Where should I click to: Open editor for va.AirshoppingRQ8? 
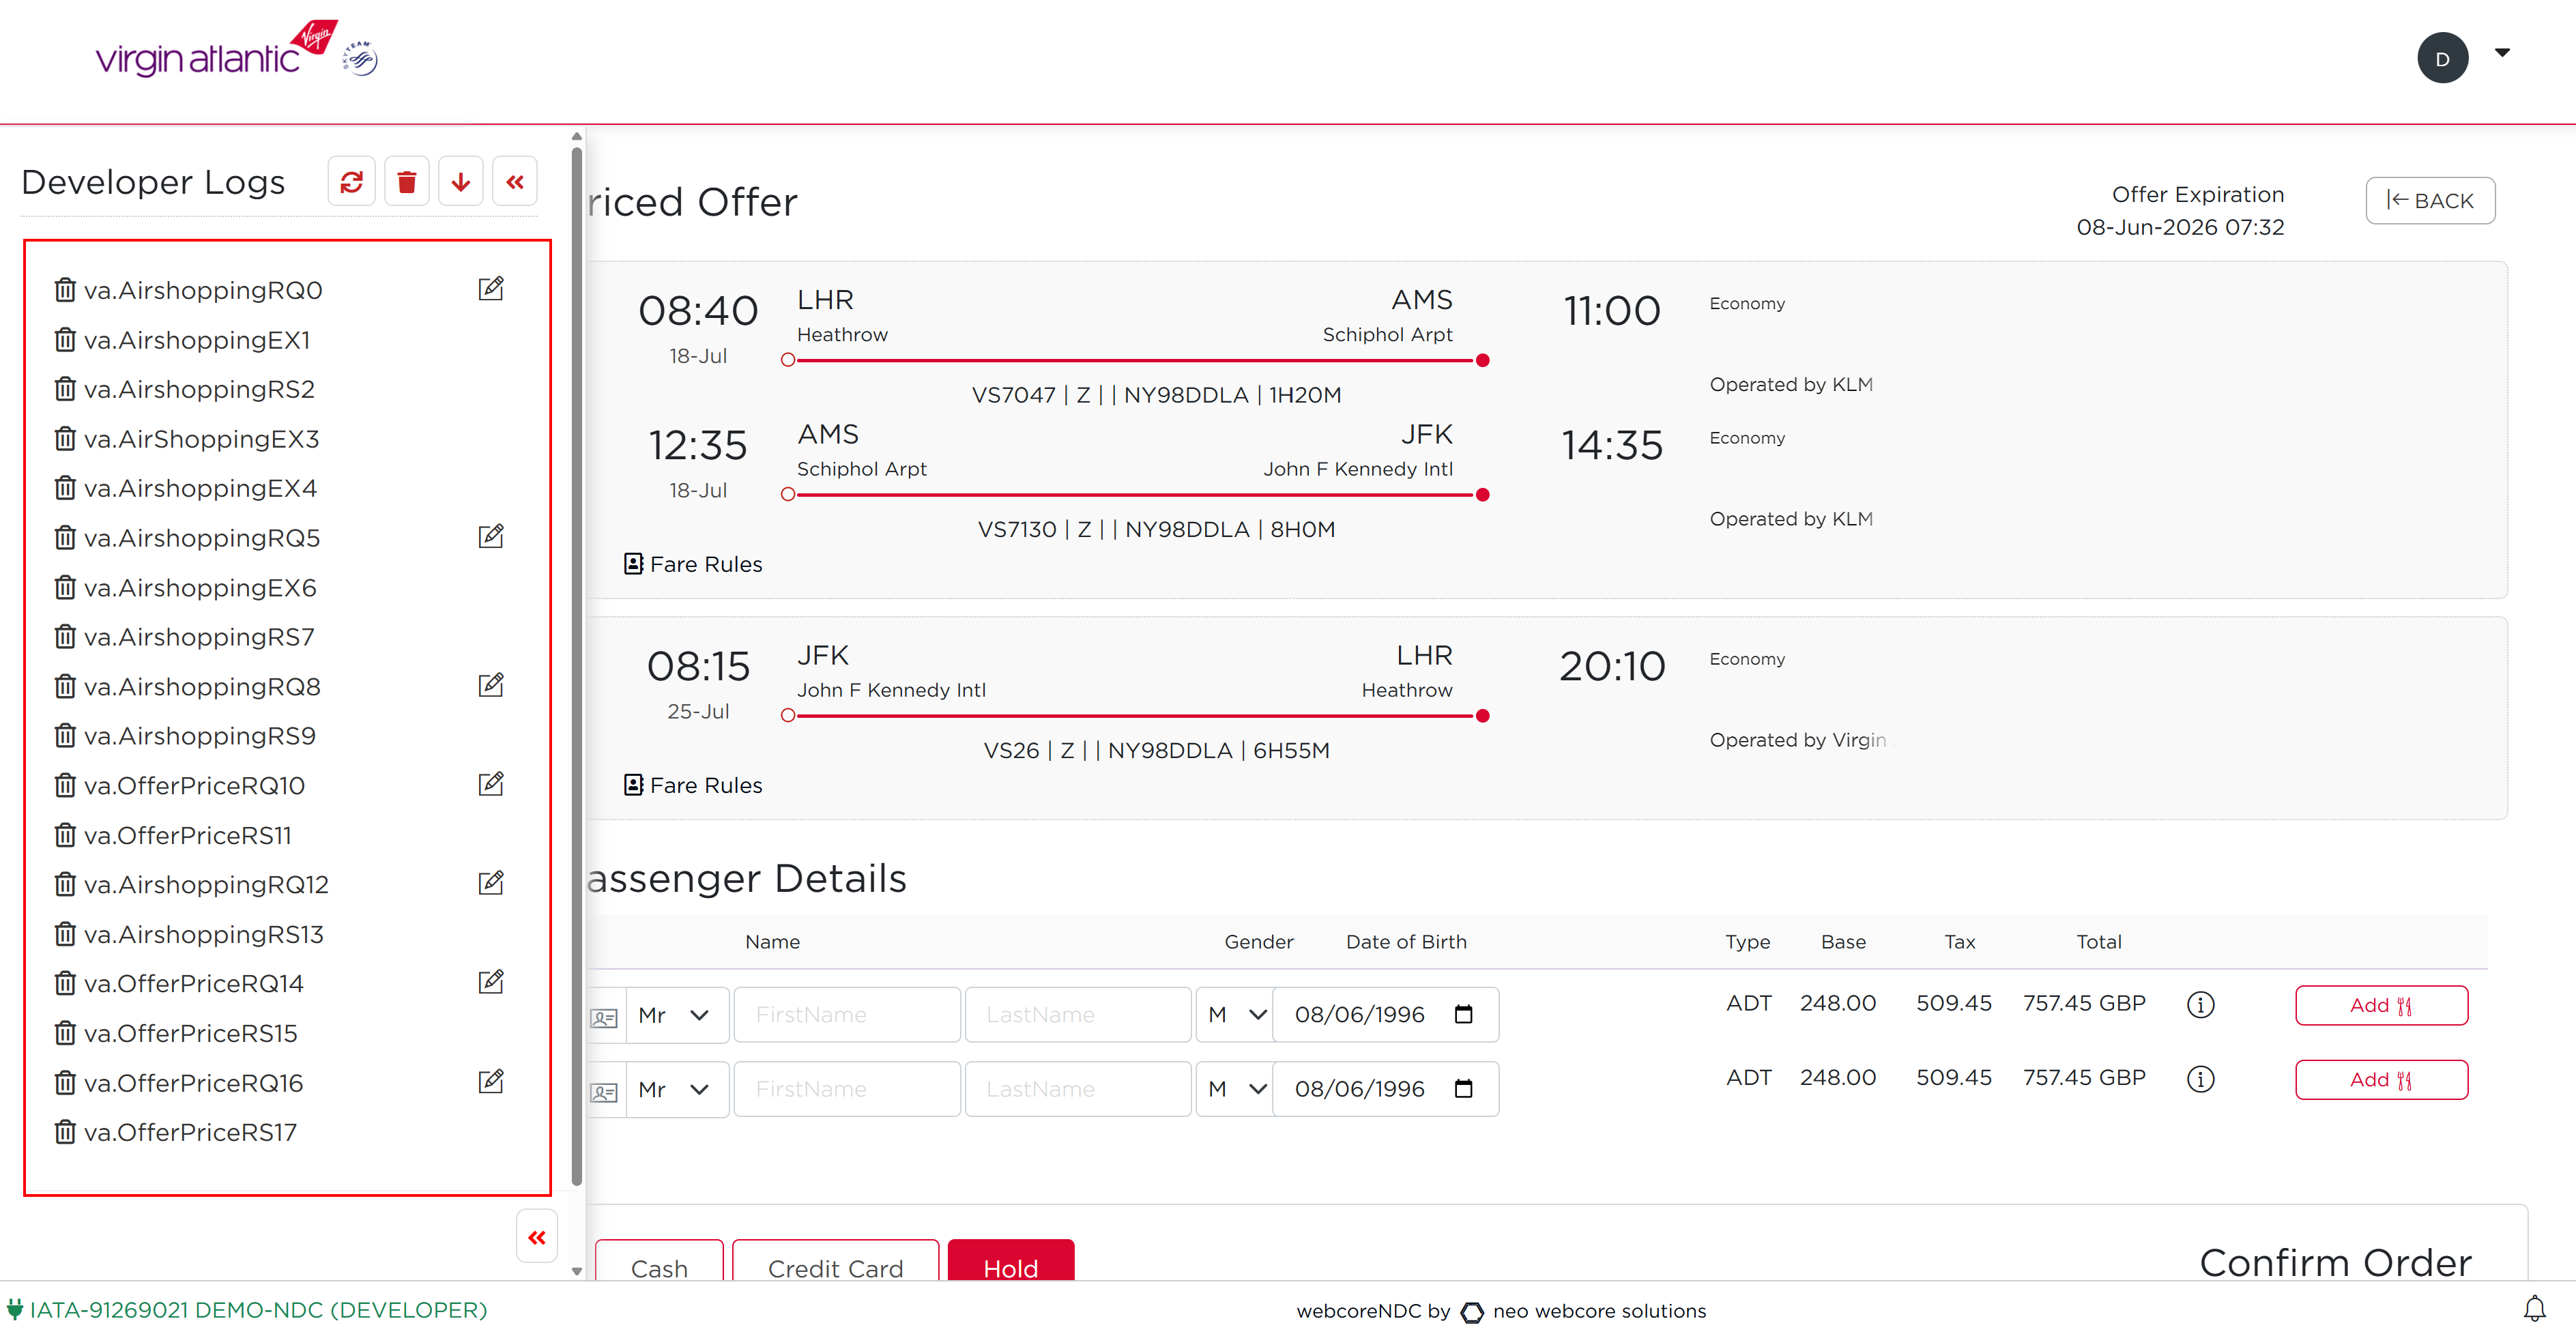point(491,686)
